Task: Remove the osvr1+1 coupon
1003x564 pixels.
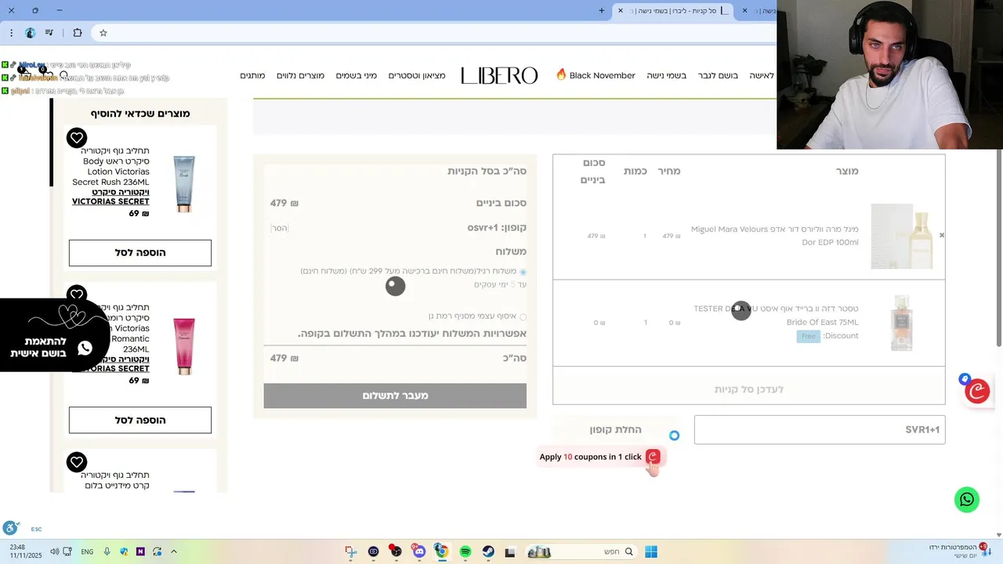Action: 280,228
